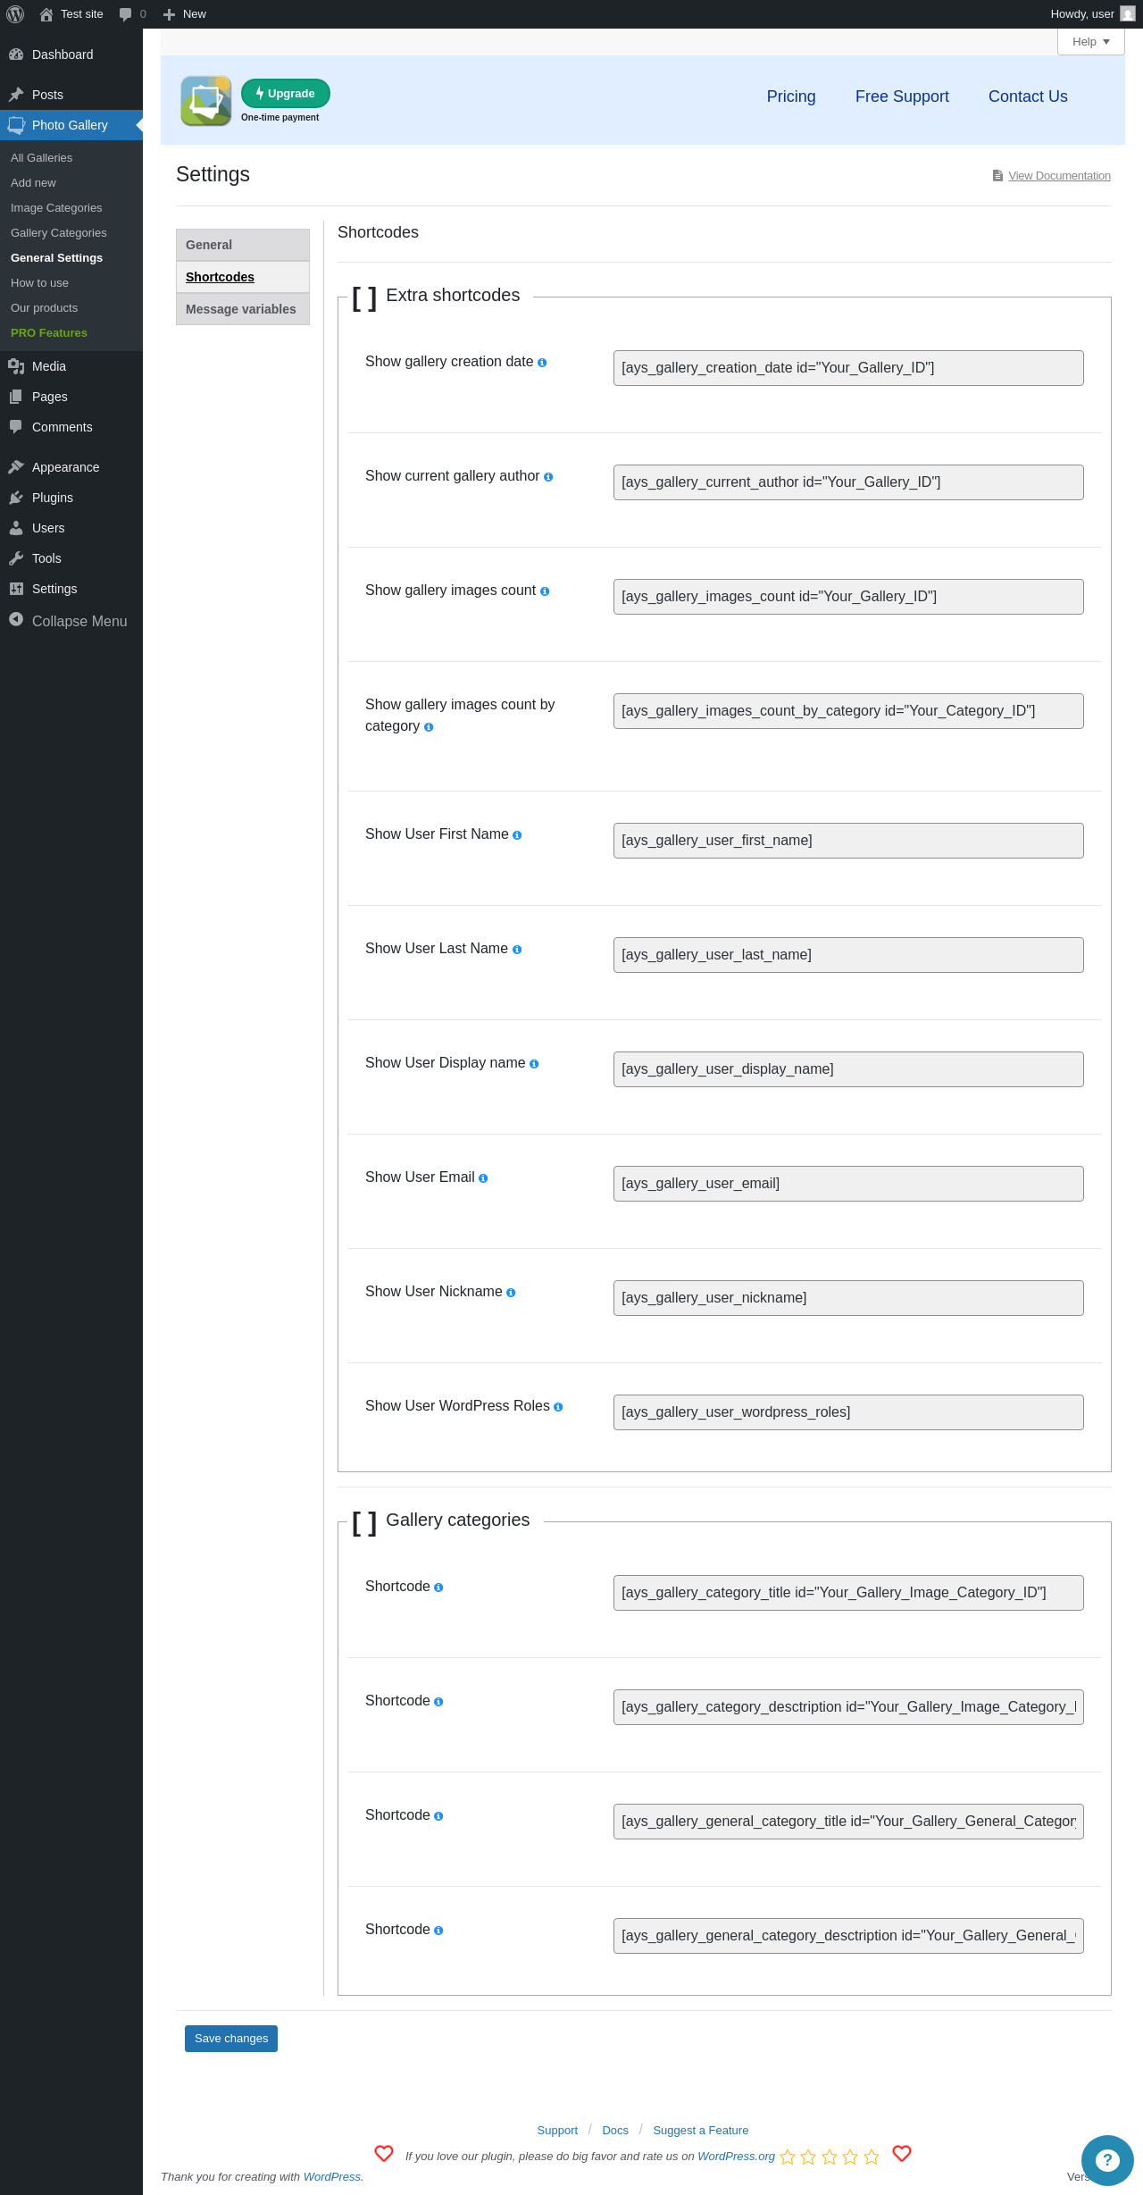The width and height of the screenshot is (1143, 2195).
Task: Open the View Documentation link
Action: pyautogui.click(x=1059, y=176)
